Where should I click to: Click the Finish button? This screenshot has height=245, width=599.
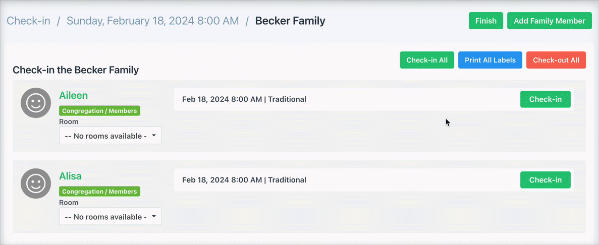[485, 21]
